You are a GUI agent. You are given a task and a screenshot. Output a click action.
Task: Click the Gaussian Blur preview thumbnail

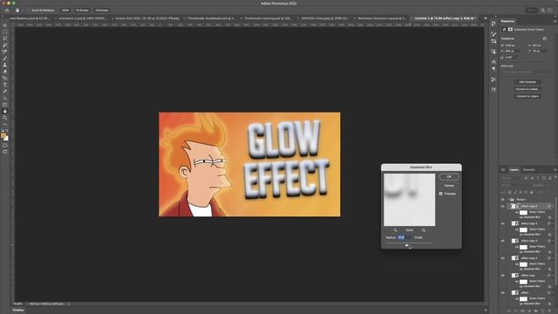[409, 200]
